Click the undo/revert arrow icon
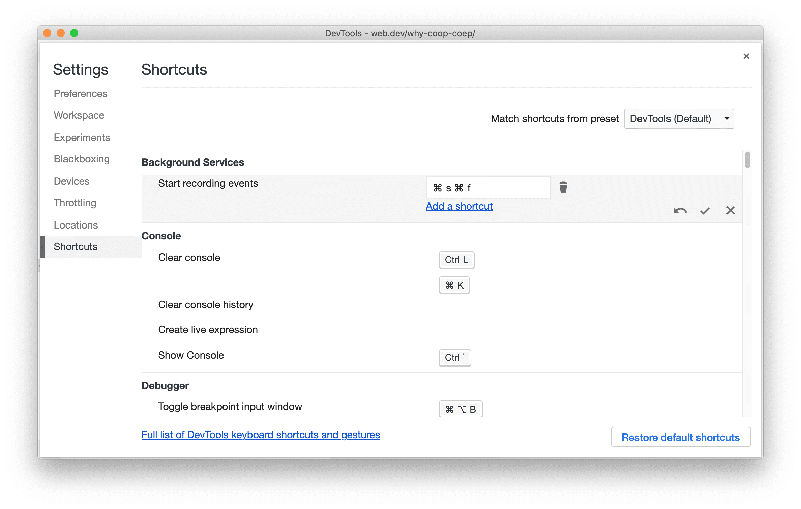 pos(678,210)
